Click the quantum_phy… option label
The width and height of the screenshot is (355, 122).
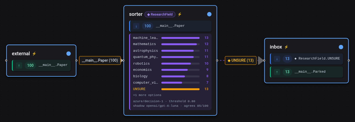pyautogui.click(x=145, y=57)
